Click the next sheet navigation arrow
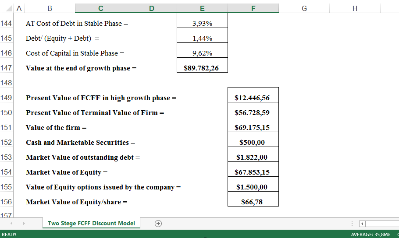This screenshot has width=399, height=238. point(24,223)
